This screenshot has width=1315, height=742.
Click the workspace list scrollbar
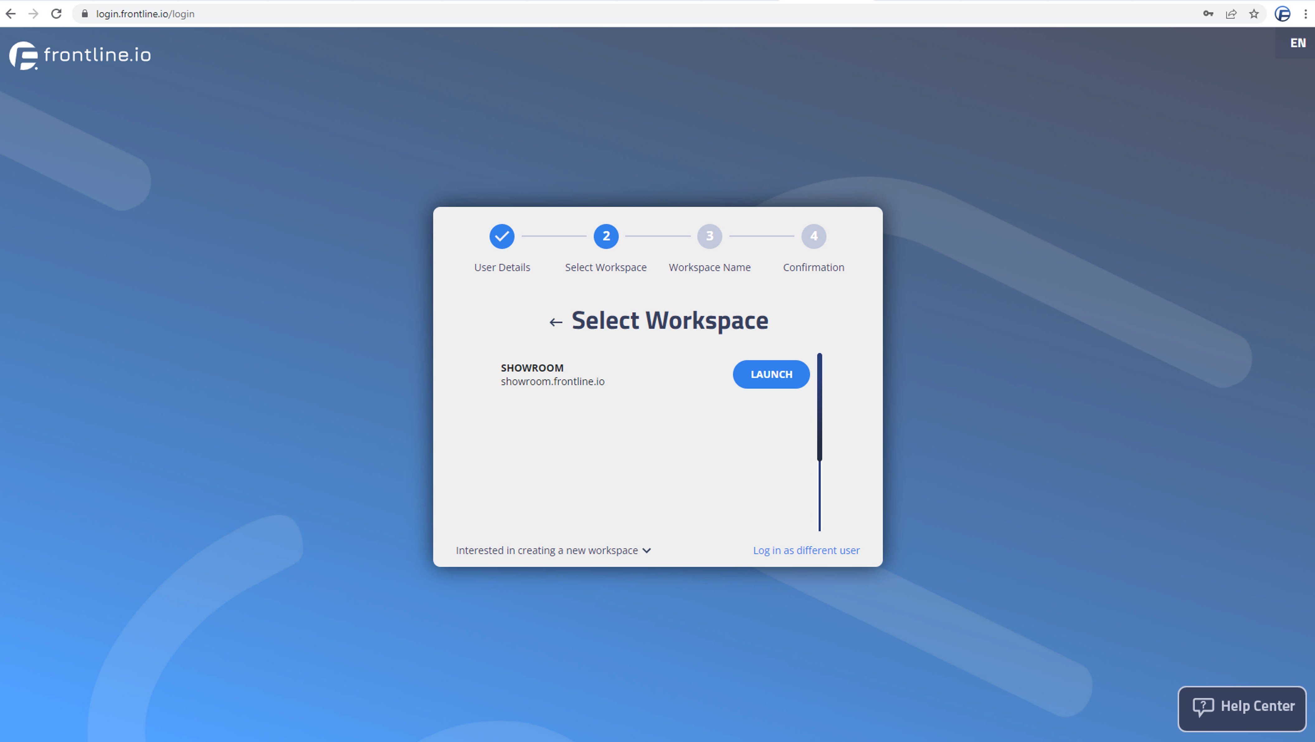pos(819,407)
